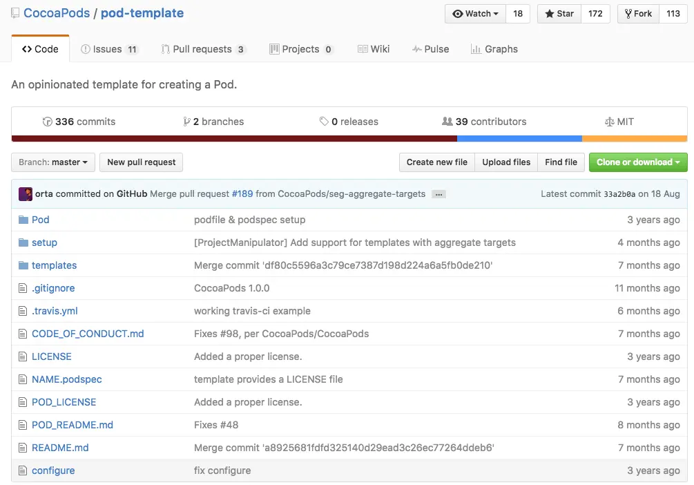Expand the Clone or download menu
The height and width of the screenshot is (485, 694).
637,162
